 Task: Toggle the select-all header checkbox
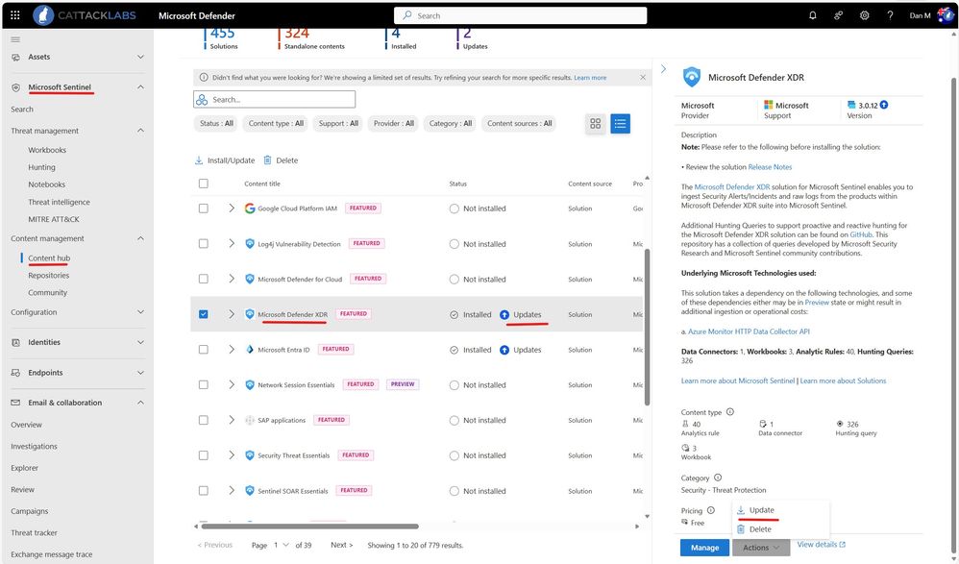pyautogui.click(x=204, y=184)
